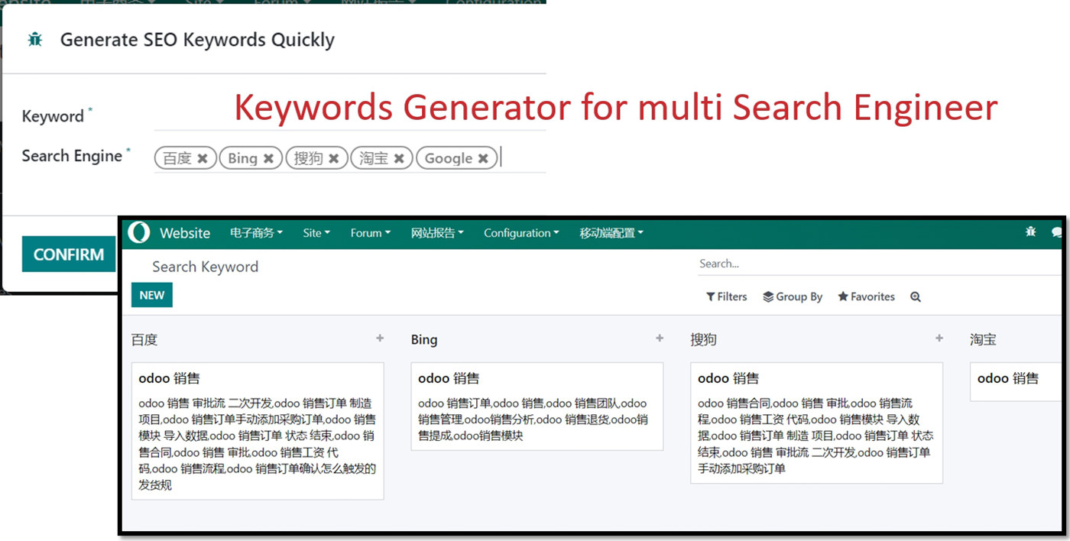Open the odoo 销售 card in 百度 column
This screenshot has height=541, width=1070.
(258, 431)
